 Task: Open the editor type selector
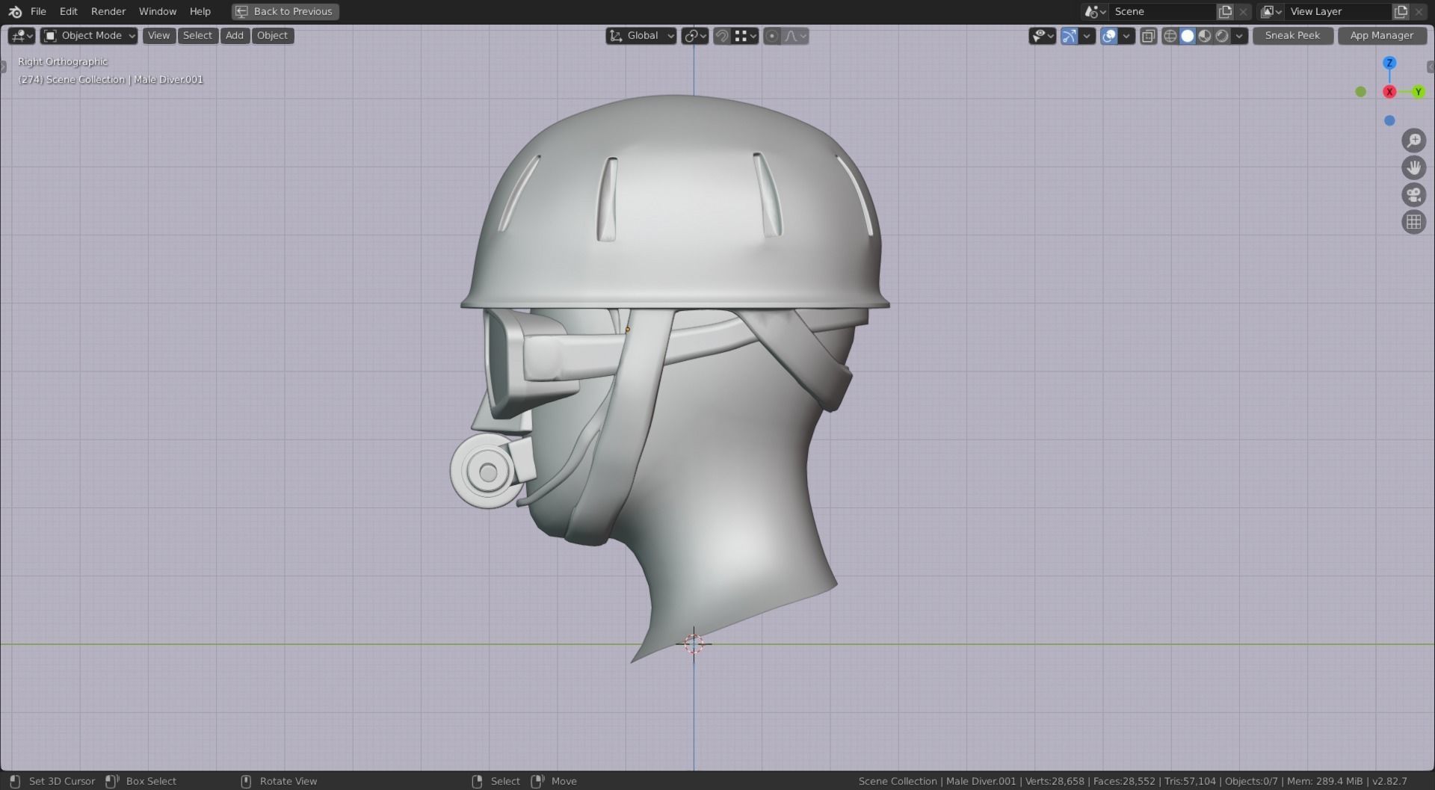[21, 35]
